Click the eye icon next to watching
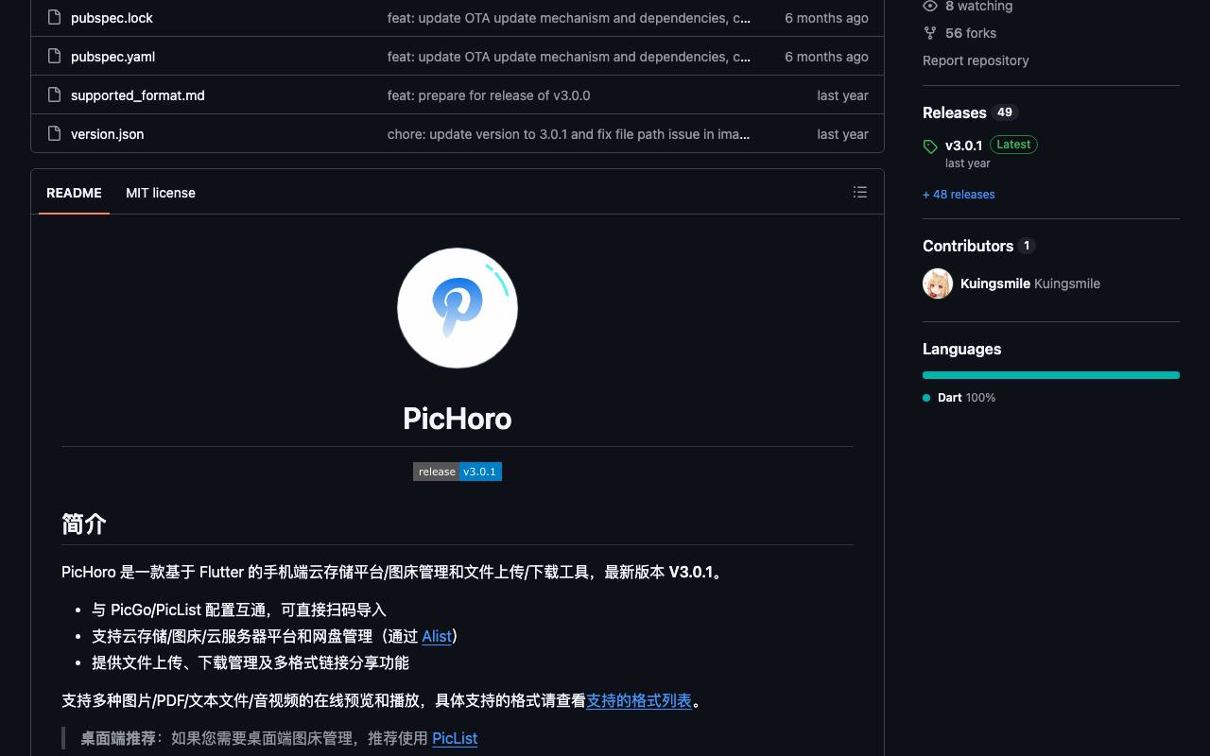This screenshot has height=756, width=1210. tap(930, 7)
